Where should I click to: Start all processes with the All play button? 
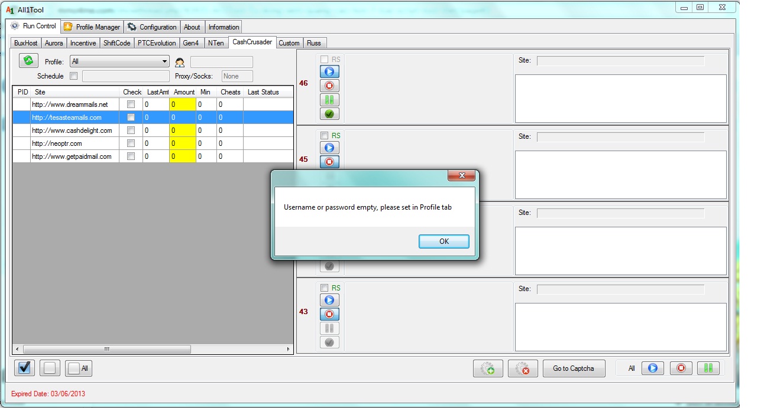pyautogui.click(x=653, y=368)
